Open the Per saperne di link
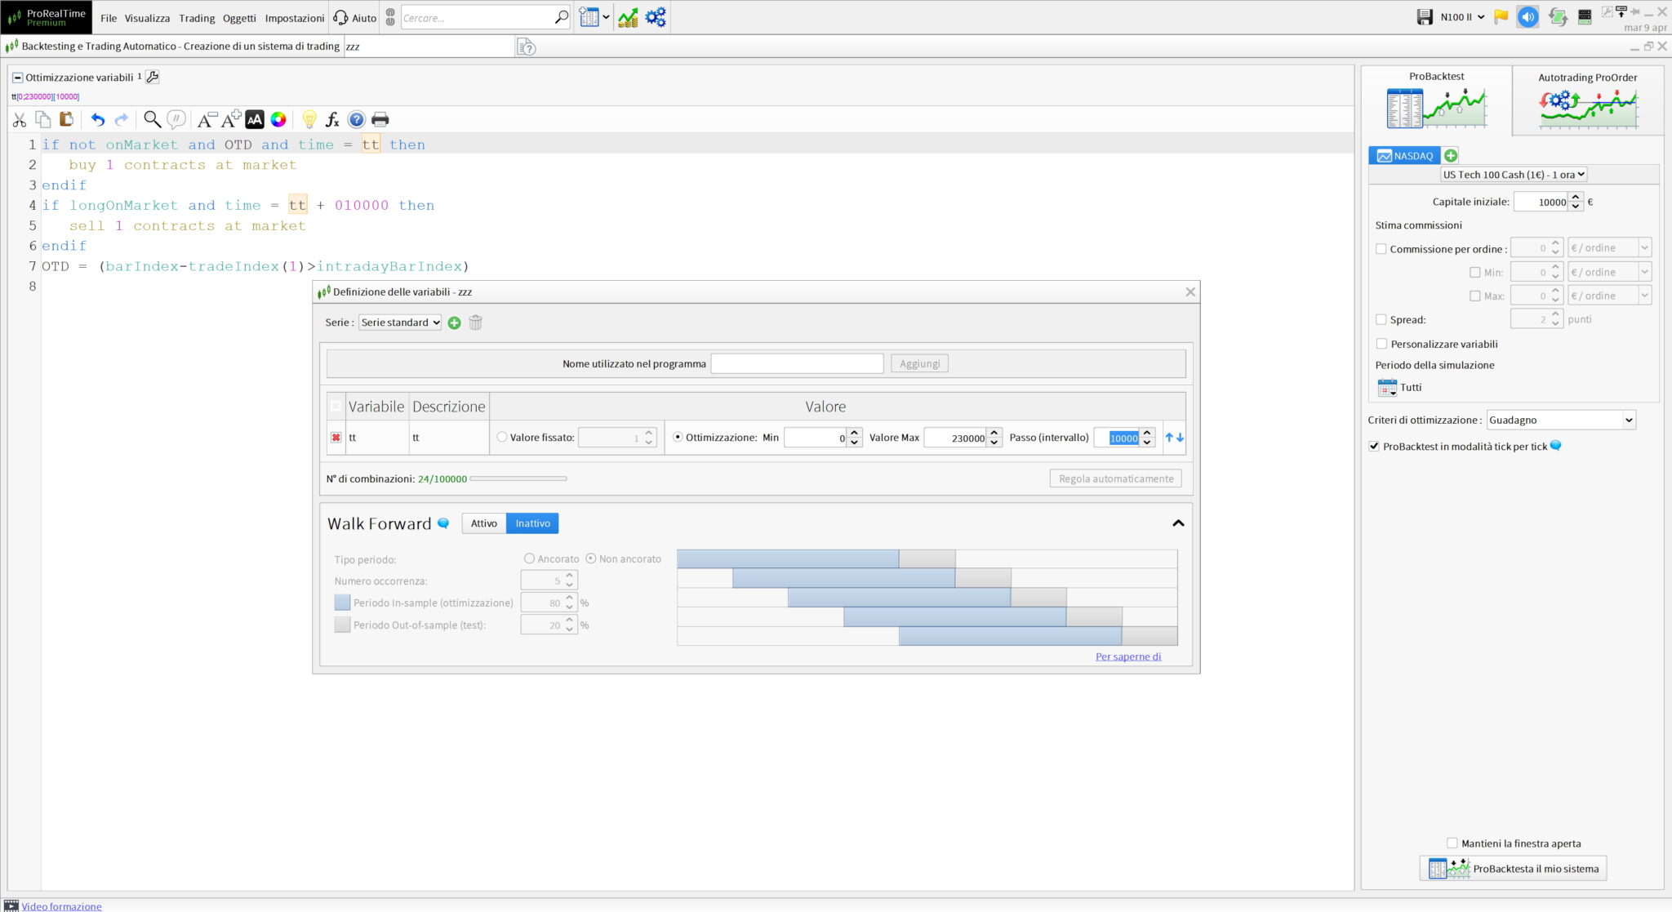Image resolution: width=1672 pixels, height=912 pixels. (x=1127, y=656)
